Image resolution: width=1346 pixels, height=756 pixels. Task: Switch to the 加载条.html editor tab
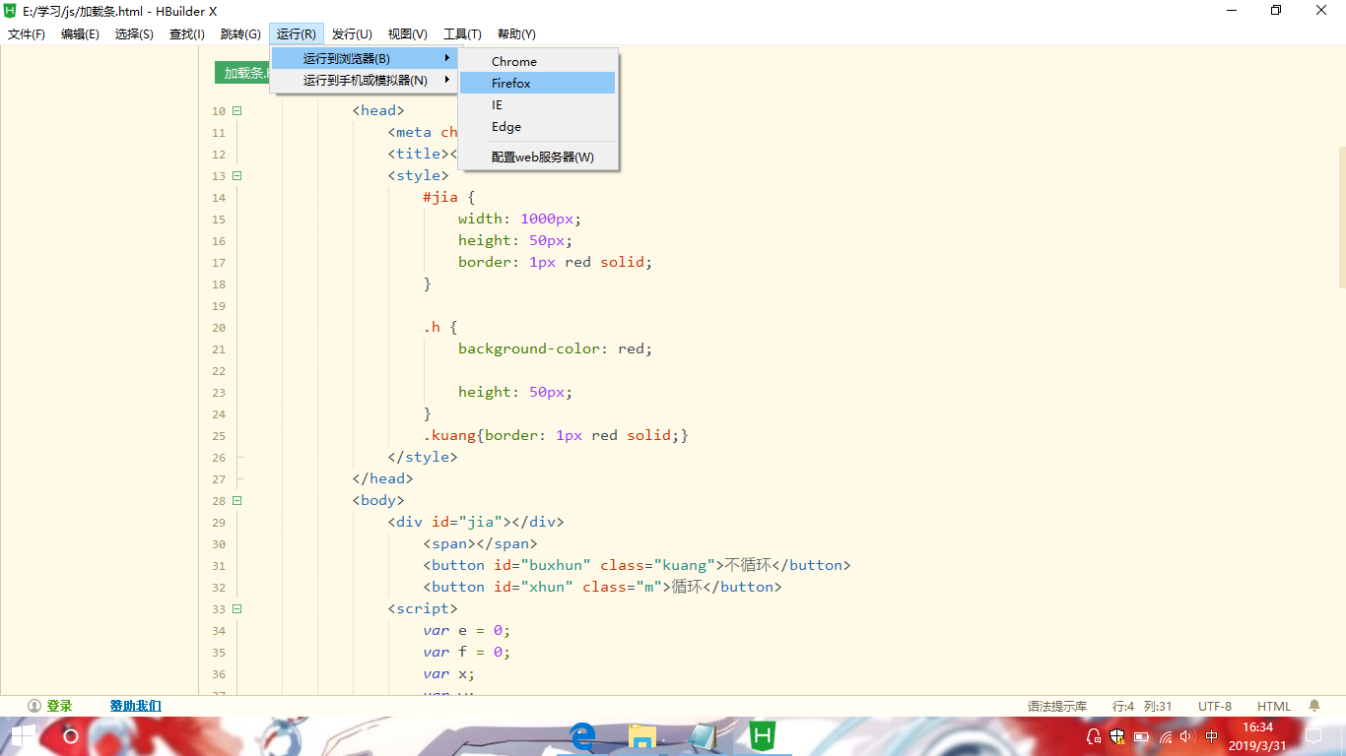click(242, 73)
